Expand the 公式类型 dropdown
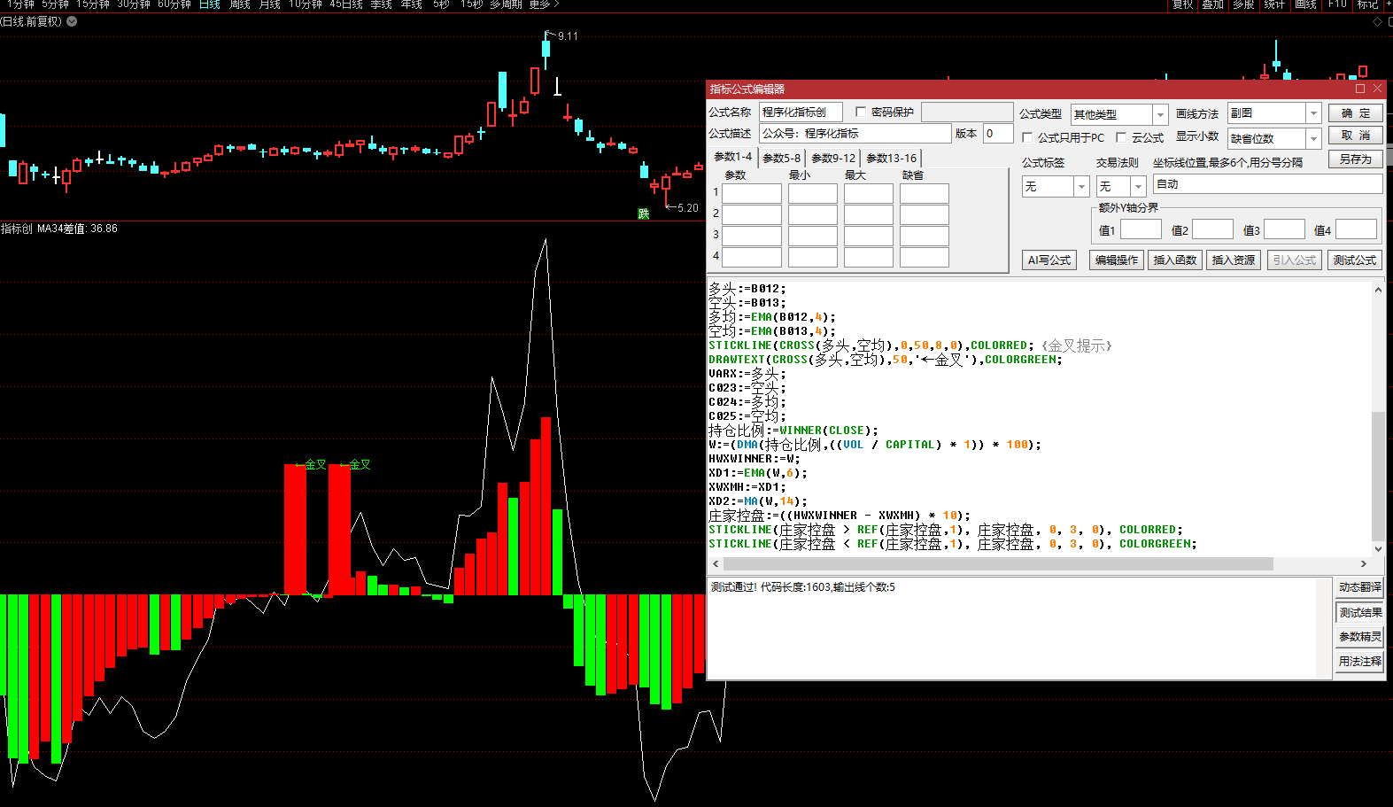The height and width of the screenshot is (807, 1393). point(1160,114)
